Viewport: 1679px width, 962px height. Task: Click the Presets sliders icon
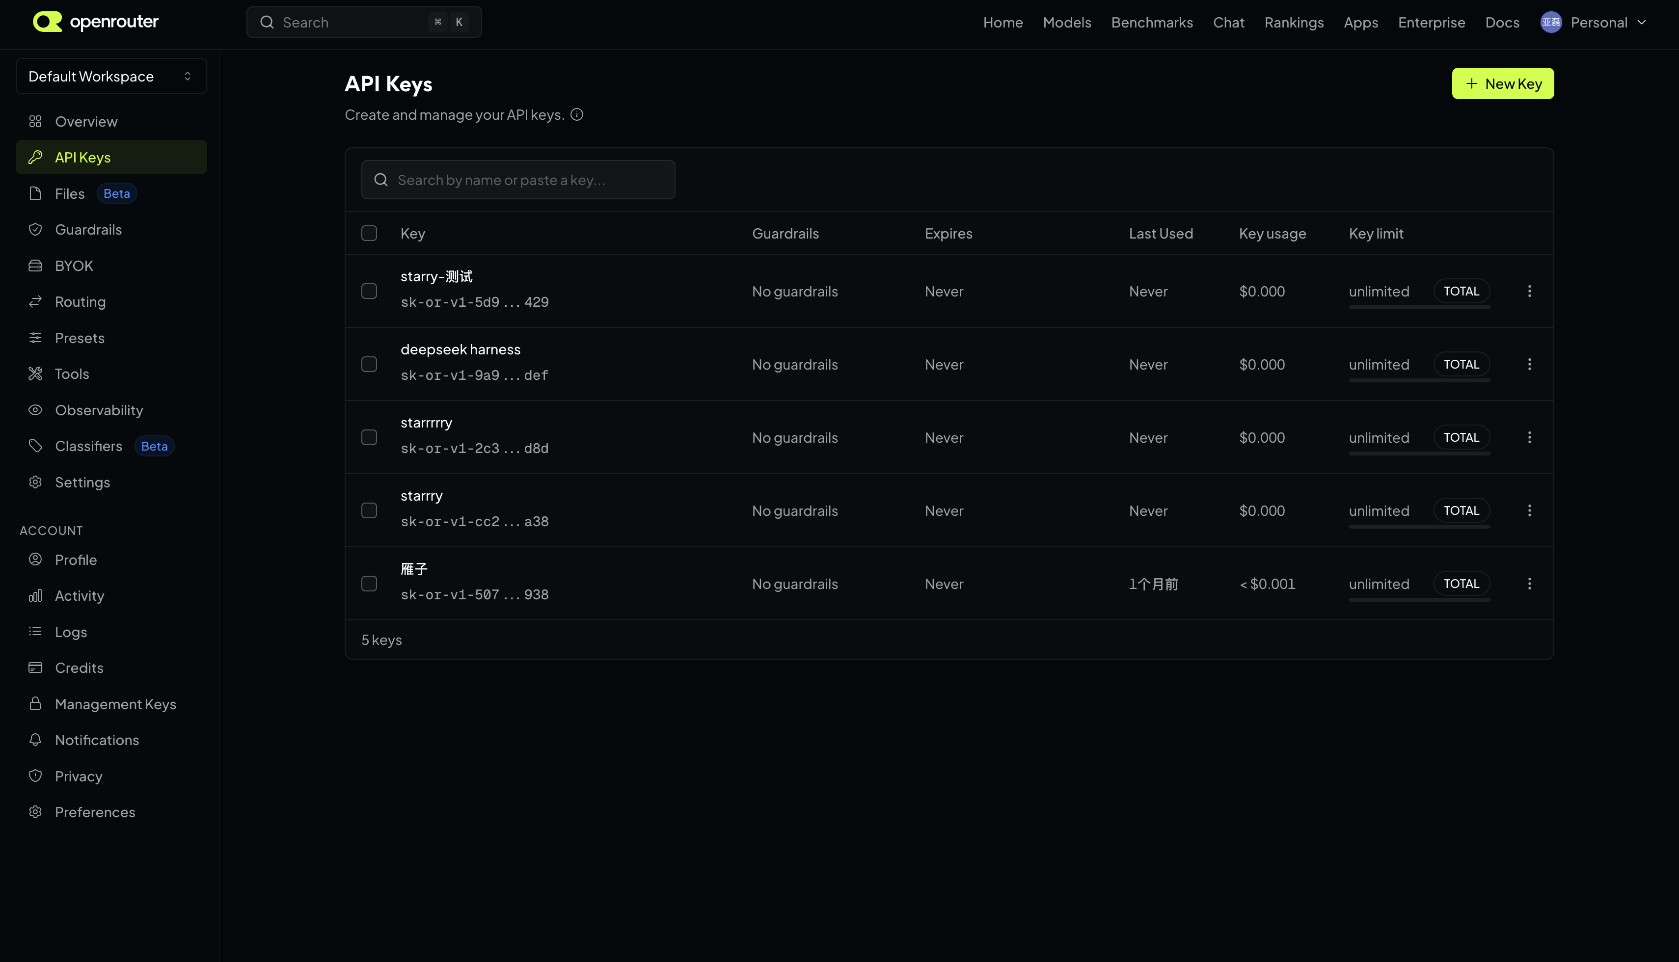(36, 338)
